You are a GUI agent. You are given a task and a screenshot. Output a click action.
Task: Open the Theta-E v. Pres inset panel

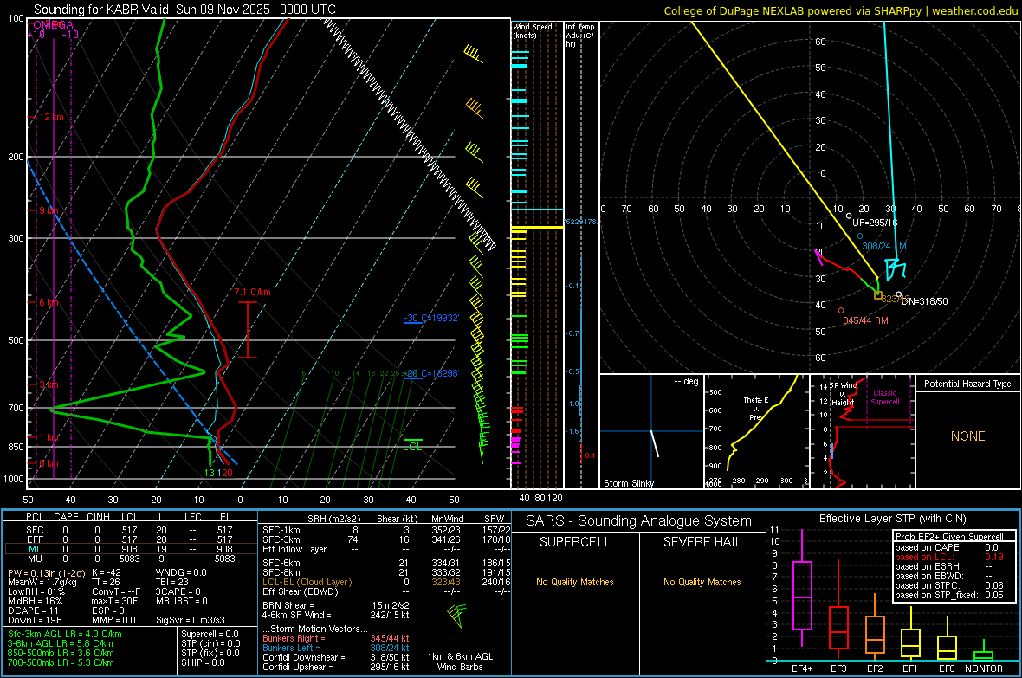click(x=756, y=431)
